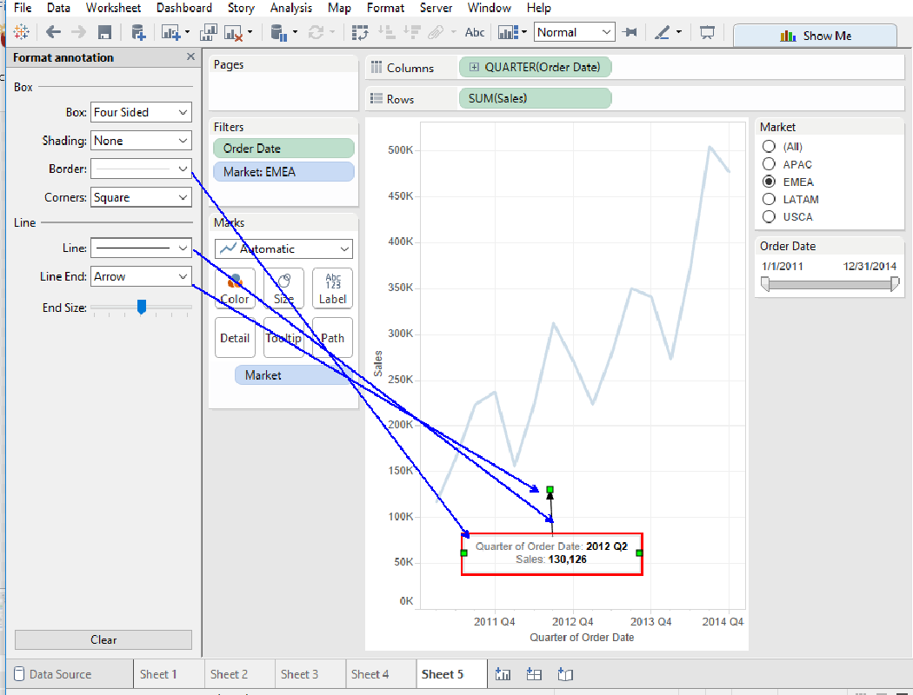Click the Clear button in the format pane
Screen dimensions: 913x695
[x=103, y=639]
